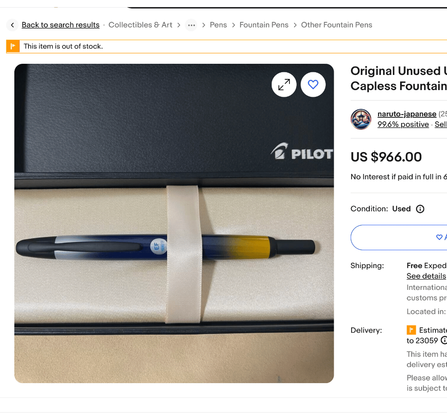Go back to search results
Screen dimensions: 447x413
point(61,25)
